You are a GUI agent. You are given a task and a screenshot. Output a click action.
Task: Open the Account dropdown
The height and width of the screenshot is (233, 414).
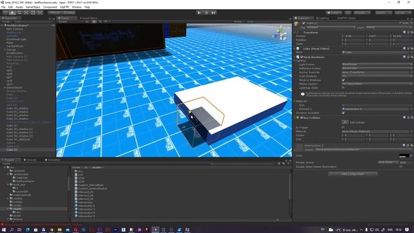click(362, 13)
